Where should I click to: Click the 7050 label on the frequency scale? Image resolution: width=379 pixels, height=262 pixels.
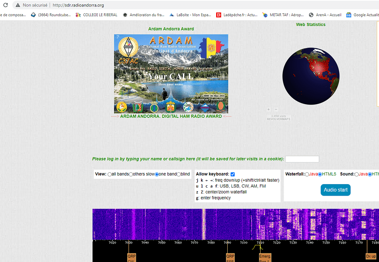(162, 243)
